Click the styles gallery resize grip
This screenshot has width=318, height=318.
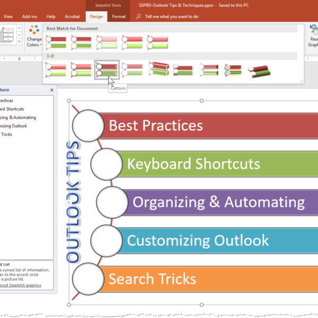coord(302,82)
